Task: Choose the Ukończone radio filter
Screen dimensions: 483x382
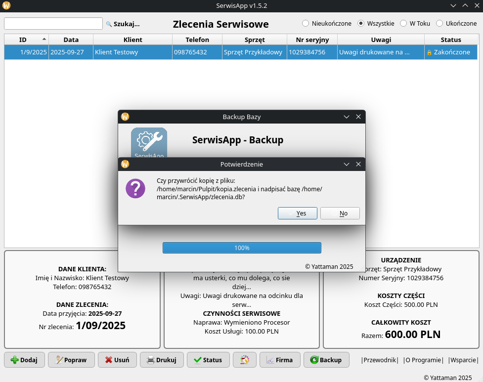Action: tap(439, 23)
